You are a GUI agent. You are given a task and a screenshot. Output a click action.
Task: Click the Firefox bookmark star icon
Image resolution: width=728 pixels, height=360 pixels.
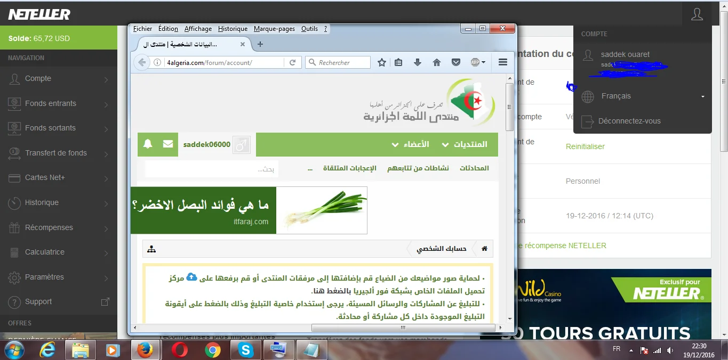(382, 62)
